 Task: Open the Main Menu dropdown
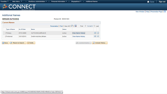[17, 2]
